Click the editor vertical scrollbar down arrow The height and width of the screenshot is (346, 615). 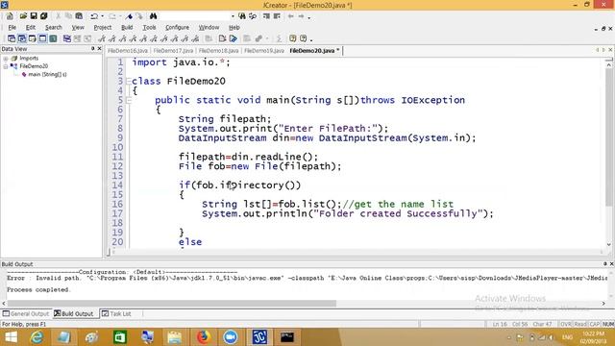(608, 245)
